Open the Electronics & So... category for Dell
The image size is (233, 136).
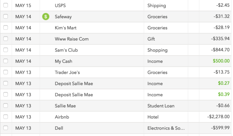(166, 128)
